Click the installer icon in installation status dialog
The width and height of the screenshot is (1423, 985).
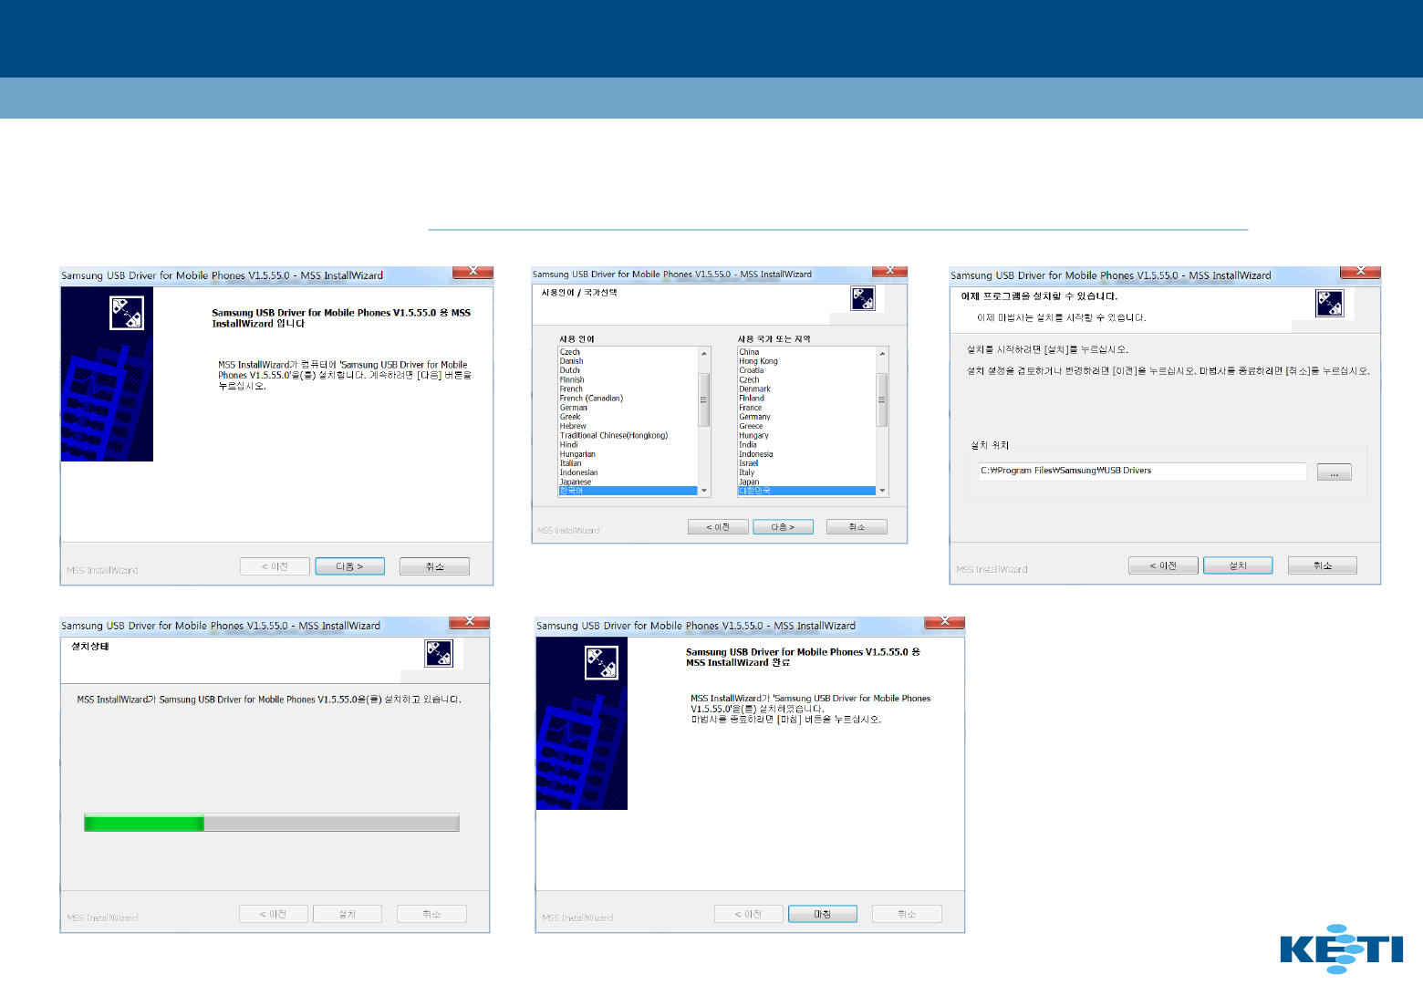click(x=439, y=653)
